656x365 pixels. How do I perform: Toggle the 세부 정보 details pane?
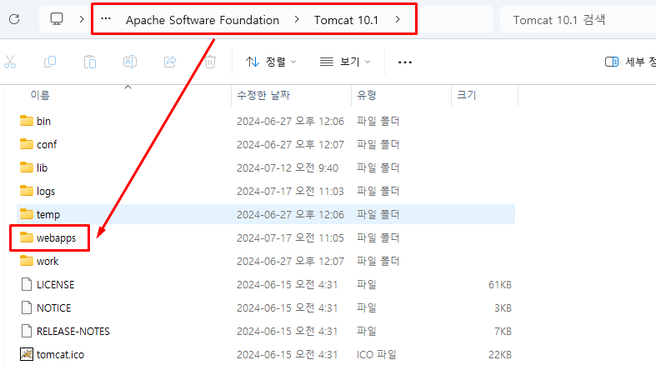tap(630, 62)
